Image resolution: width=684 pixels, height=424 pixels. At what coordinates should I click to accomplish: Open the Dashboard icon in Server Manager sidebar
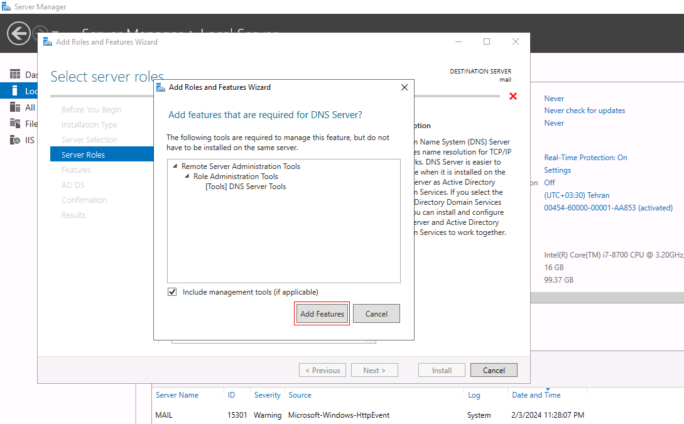(15, 75)
